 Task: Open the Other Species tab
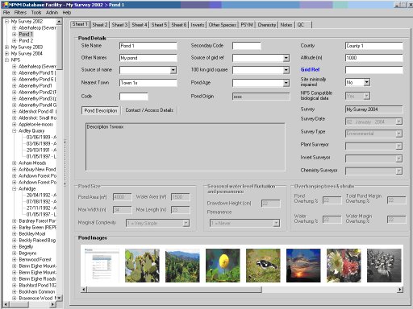tap(223, 25)
